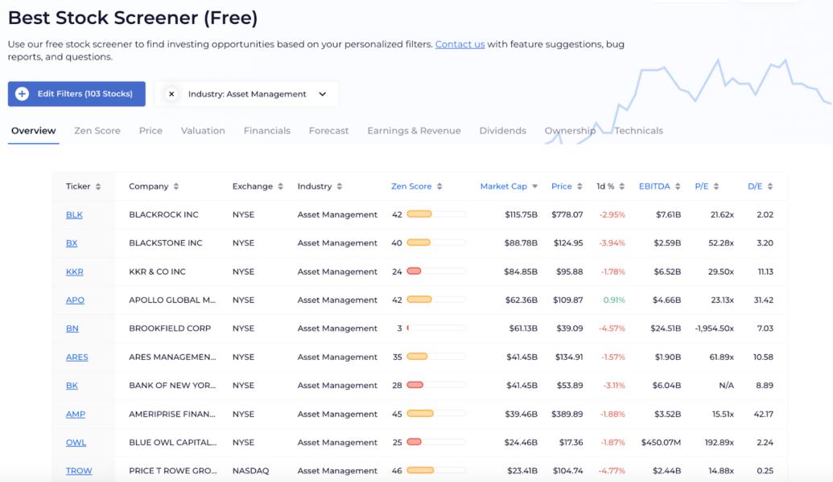Switch to the Price tab
The image size is (833, 482).
[x=151, y=130]
